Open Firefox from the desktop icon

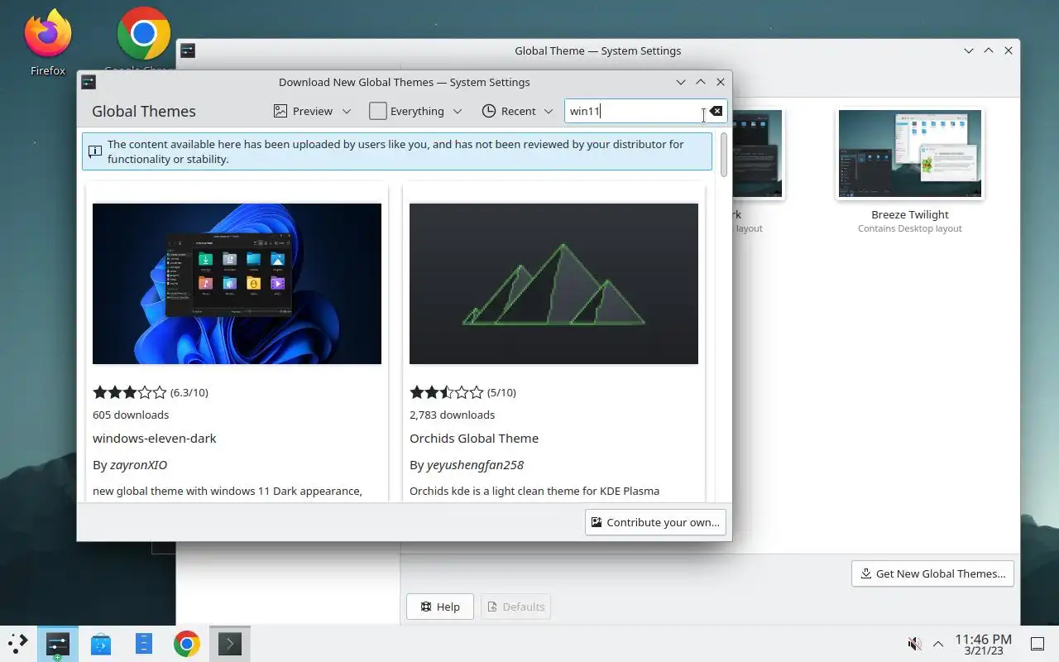pyautogui.click(x=47, y=41)
